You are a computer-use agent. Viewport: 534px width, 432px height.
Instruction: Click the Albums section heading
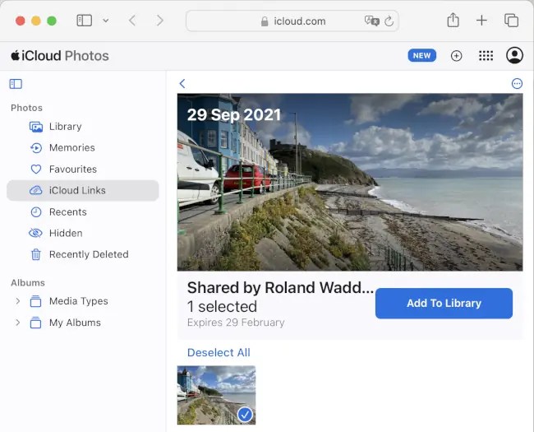coord(28,283)
